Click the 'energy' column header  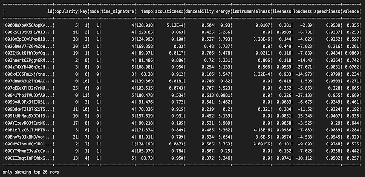click(223, 11)
